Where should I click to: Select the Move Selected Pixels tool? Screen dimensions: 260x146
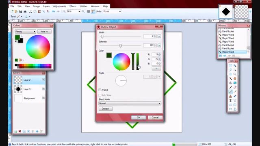[235, 65]
